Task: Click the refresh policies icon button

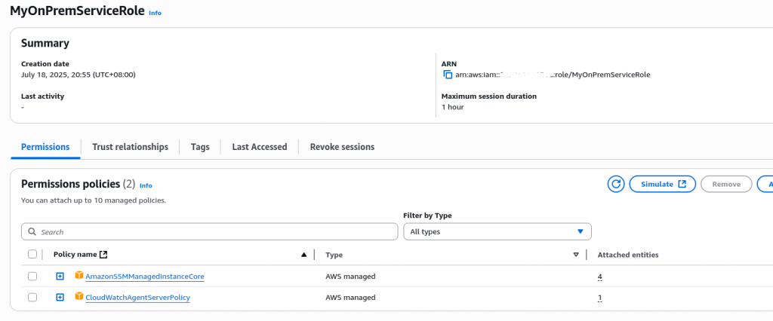Action: point(616,184)
